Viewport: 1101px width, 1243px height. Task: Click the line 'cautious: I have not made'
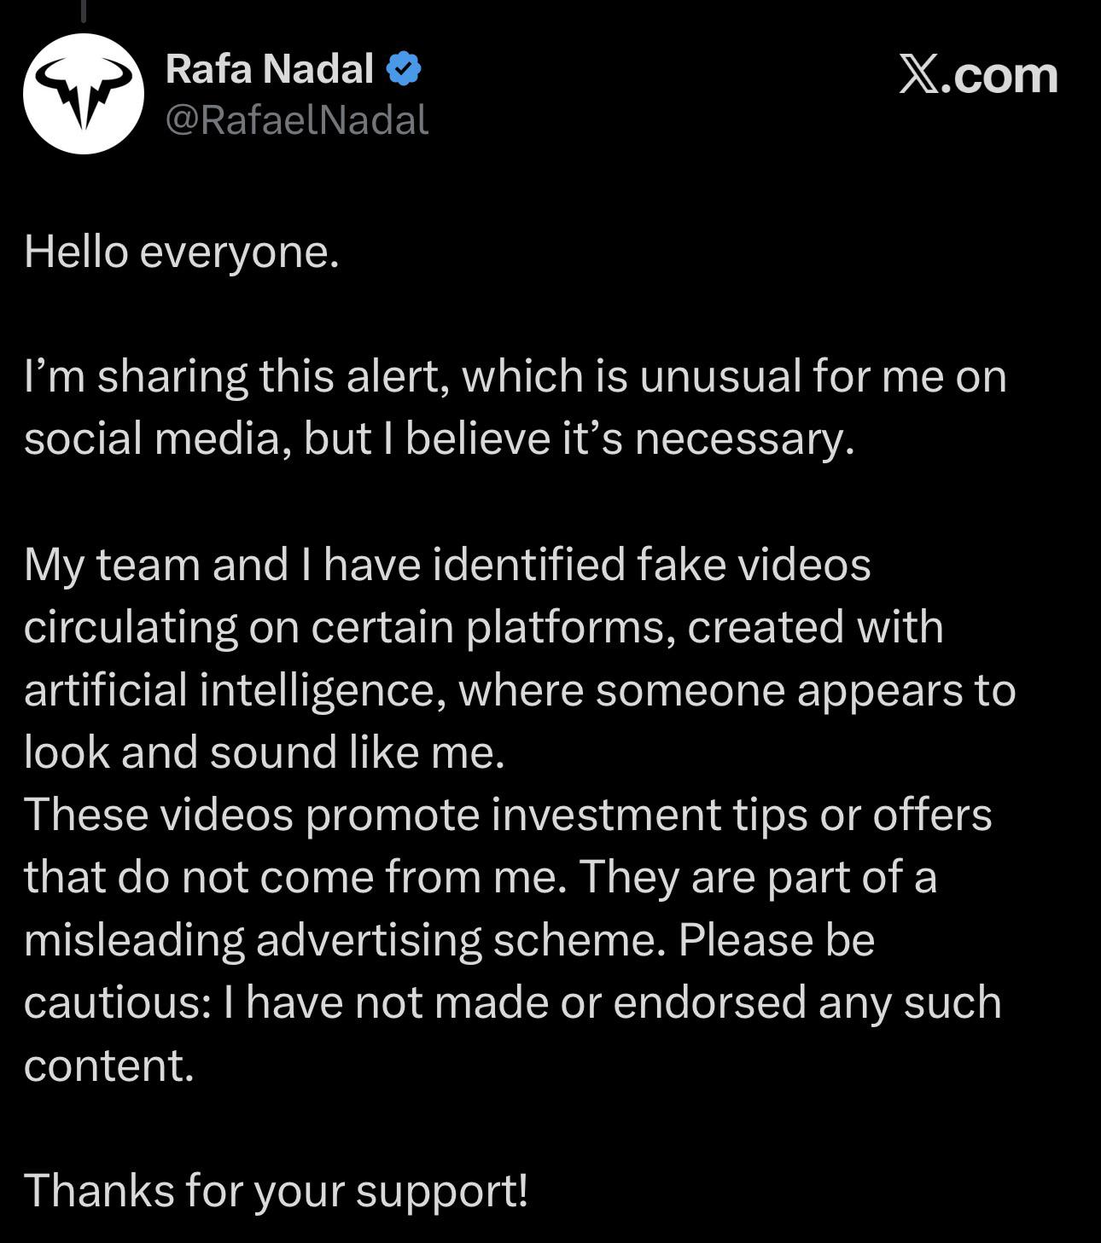tap(512, 1002)
